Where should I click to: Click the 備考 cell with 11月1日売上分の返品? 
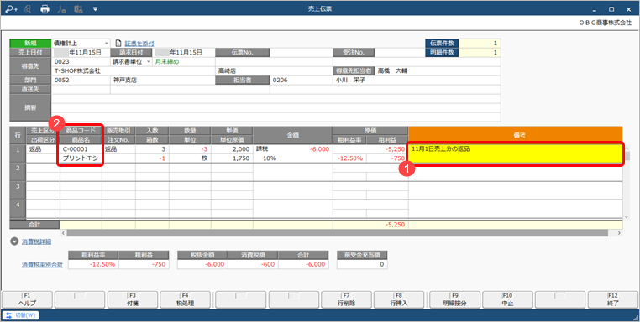[x=516, y=154]
